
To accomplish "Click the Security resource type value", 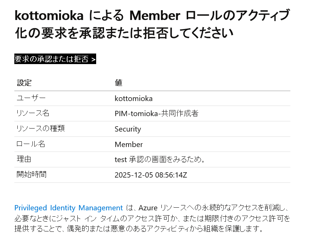I will click(128, 129).
